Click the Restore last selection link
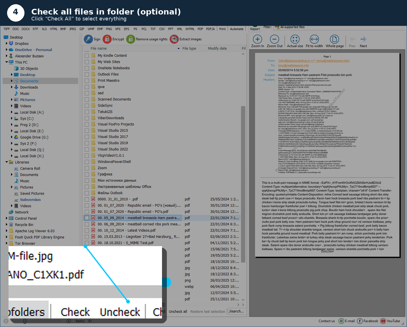 click(207, 311)
